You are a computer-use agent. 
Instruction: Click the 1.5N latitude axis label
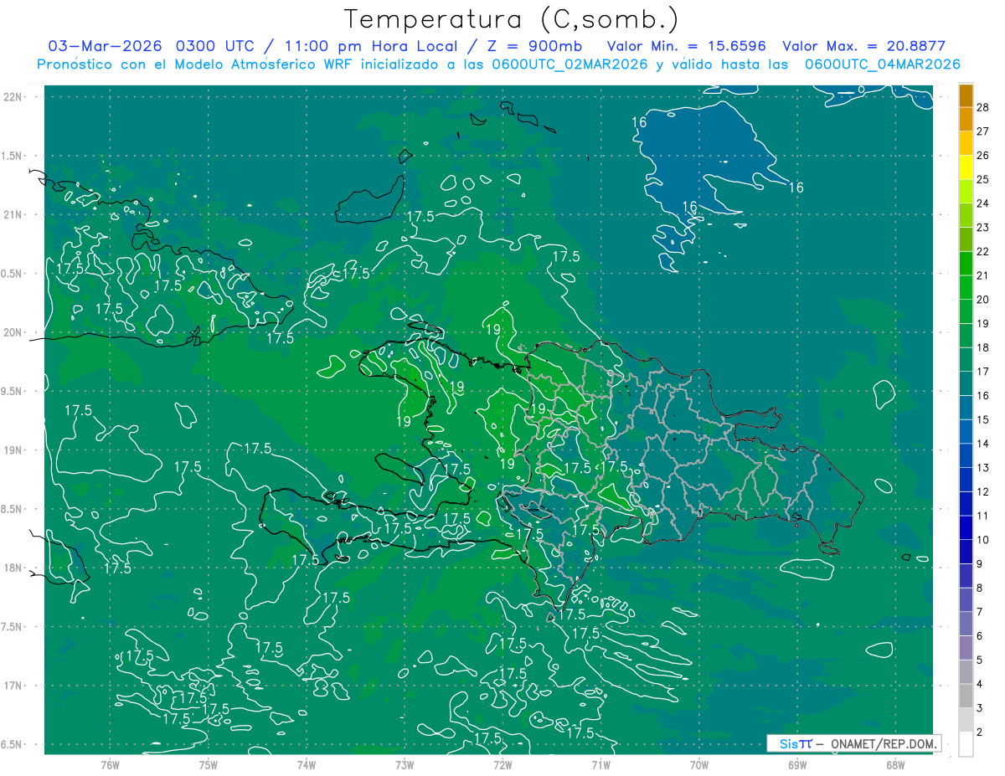tap(13, 156)
